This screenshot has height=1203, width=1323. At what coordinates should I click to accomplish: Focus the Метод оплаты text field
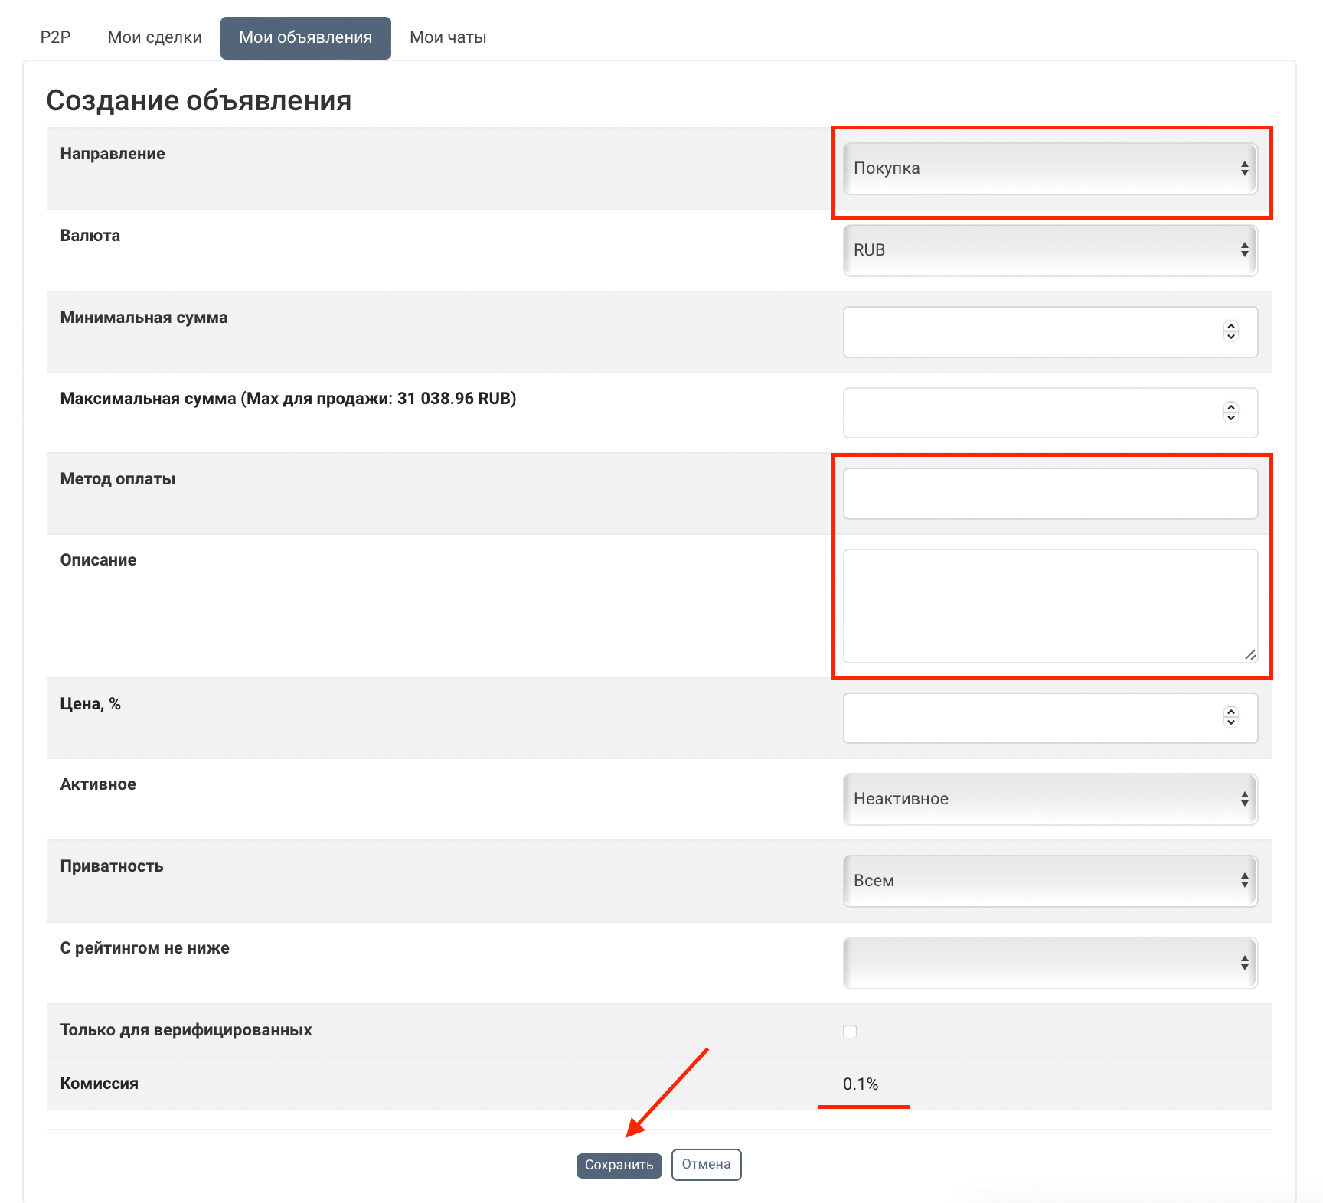click(1049, 494)
